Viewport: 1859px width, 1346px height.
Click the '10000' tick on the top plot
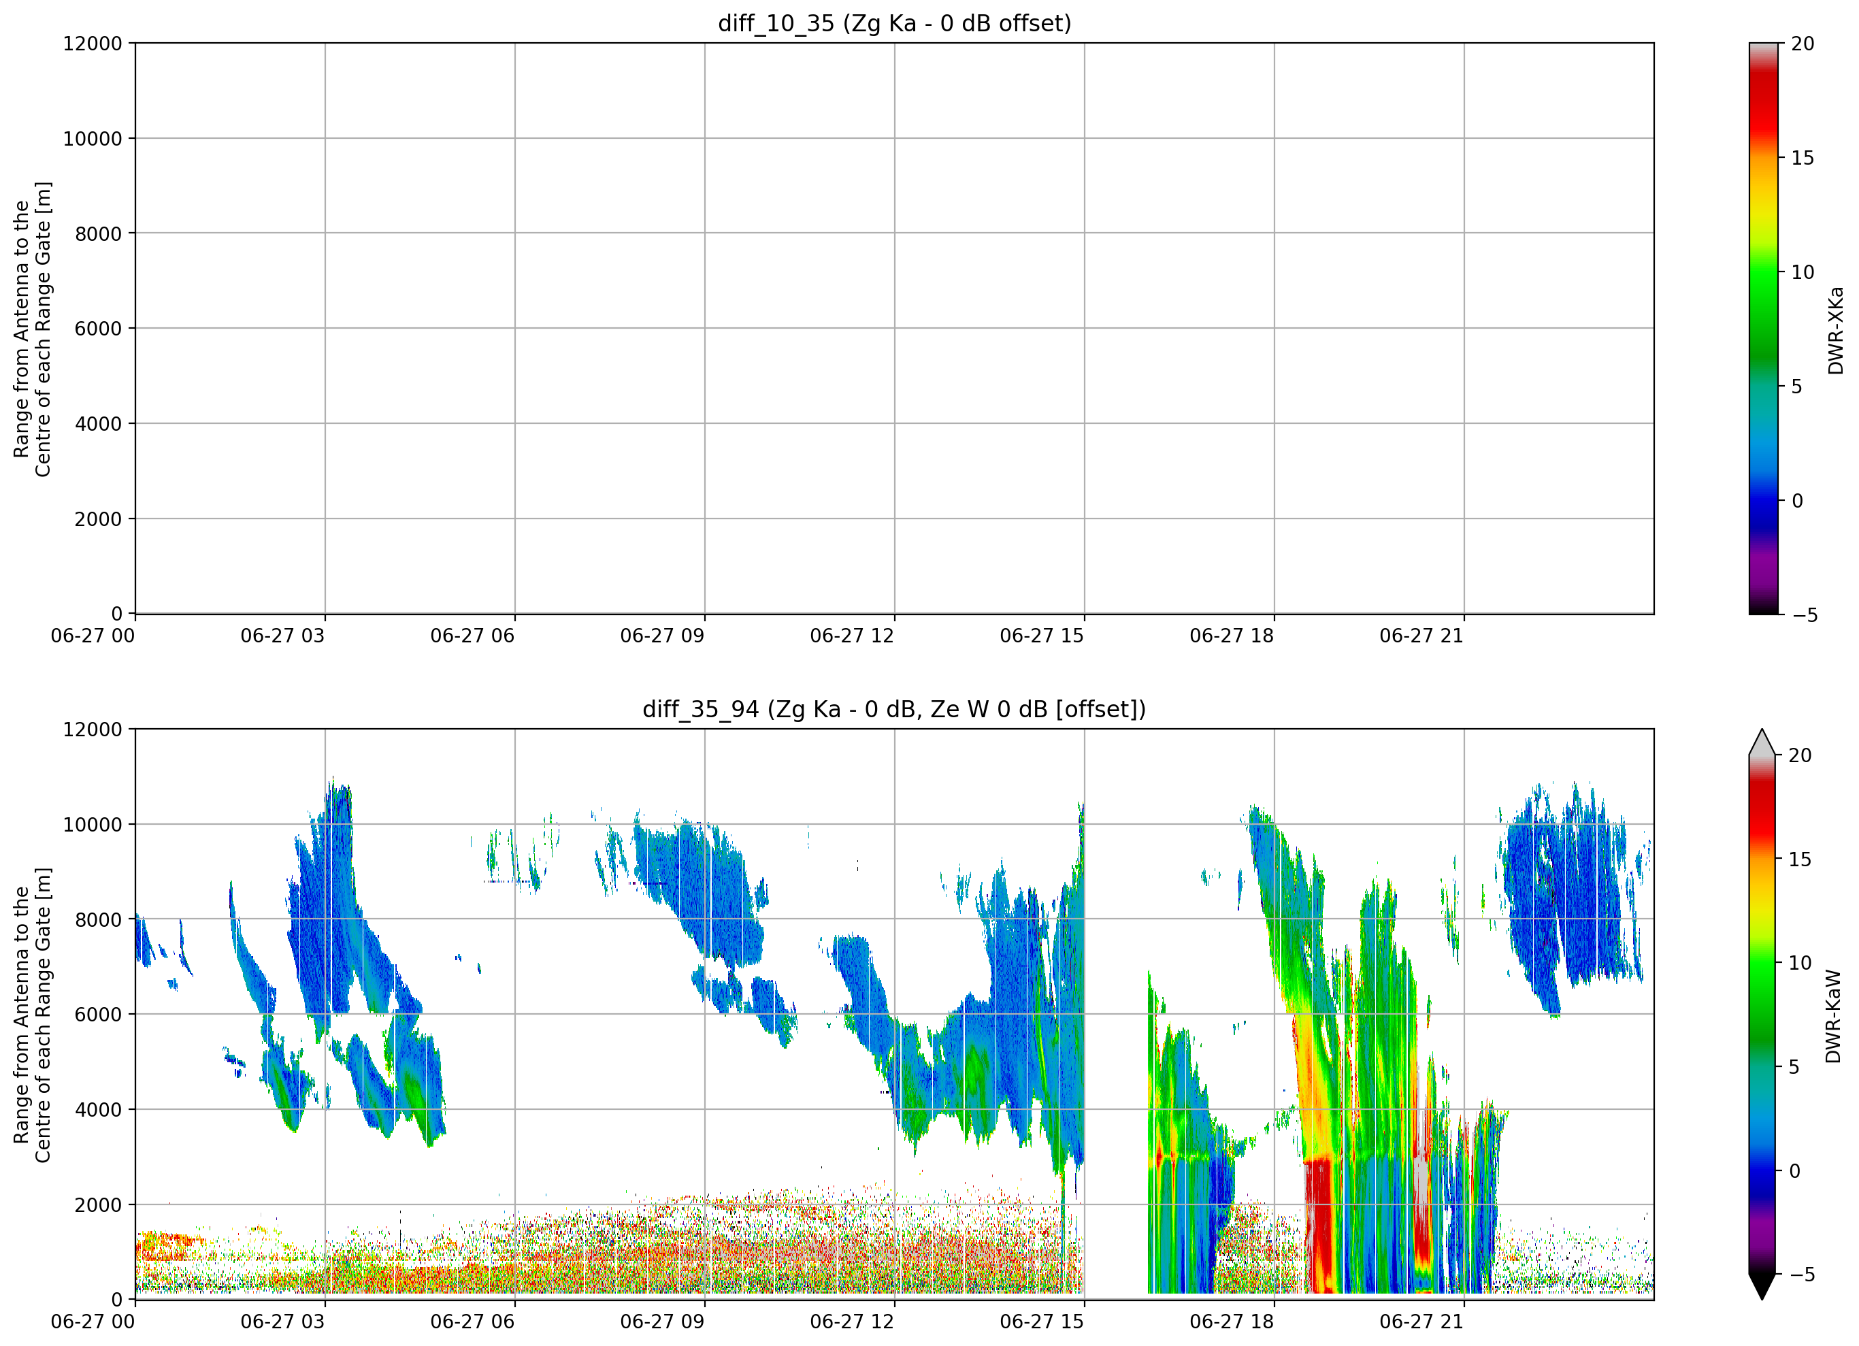93,139
